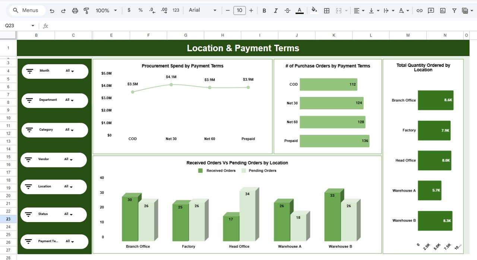Open the Fill color picker

pyautogui.click(x=314, y=10)
